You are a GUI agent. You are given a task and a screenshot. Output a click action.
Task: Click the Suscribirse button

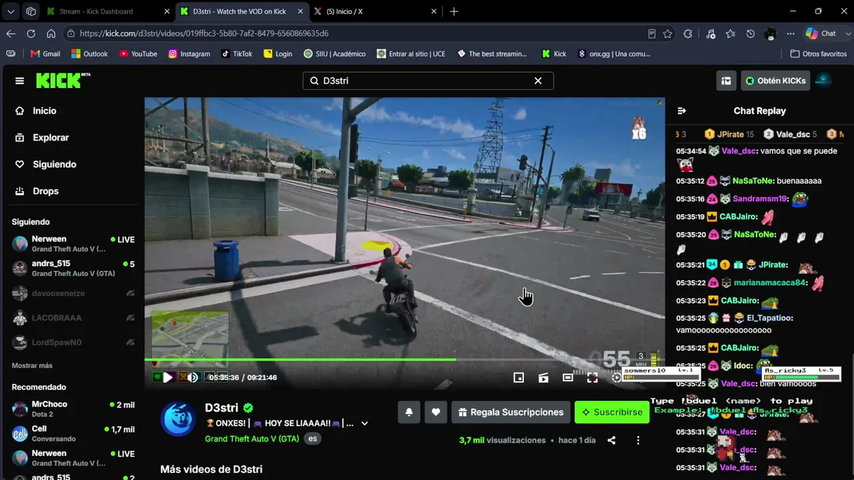[612, 412]
